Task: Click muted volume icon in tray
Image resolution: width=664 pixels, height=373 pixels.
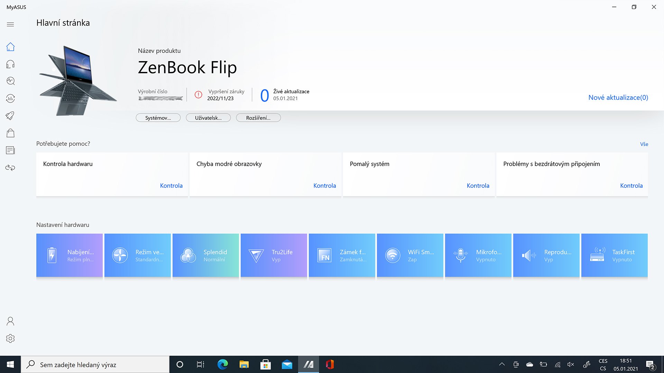Action: pyautogui.click(x=571, y=364)
